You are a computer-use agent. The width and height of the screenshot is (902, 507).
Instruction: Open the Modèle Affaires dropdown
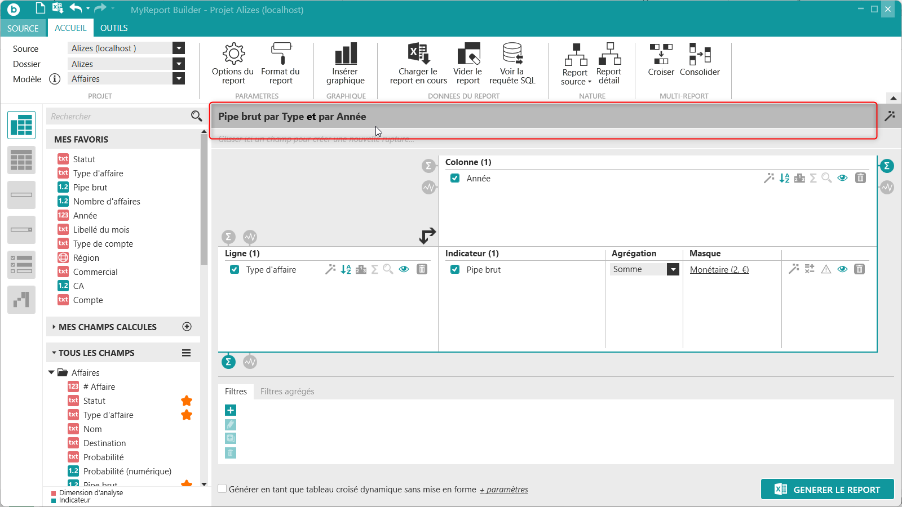pos(179,79)
